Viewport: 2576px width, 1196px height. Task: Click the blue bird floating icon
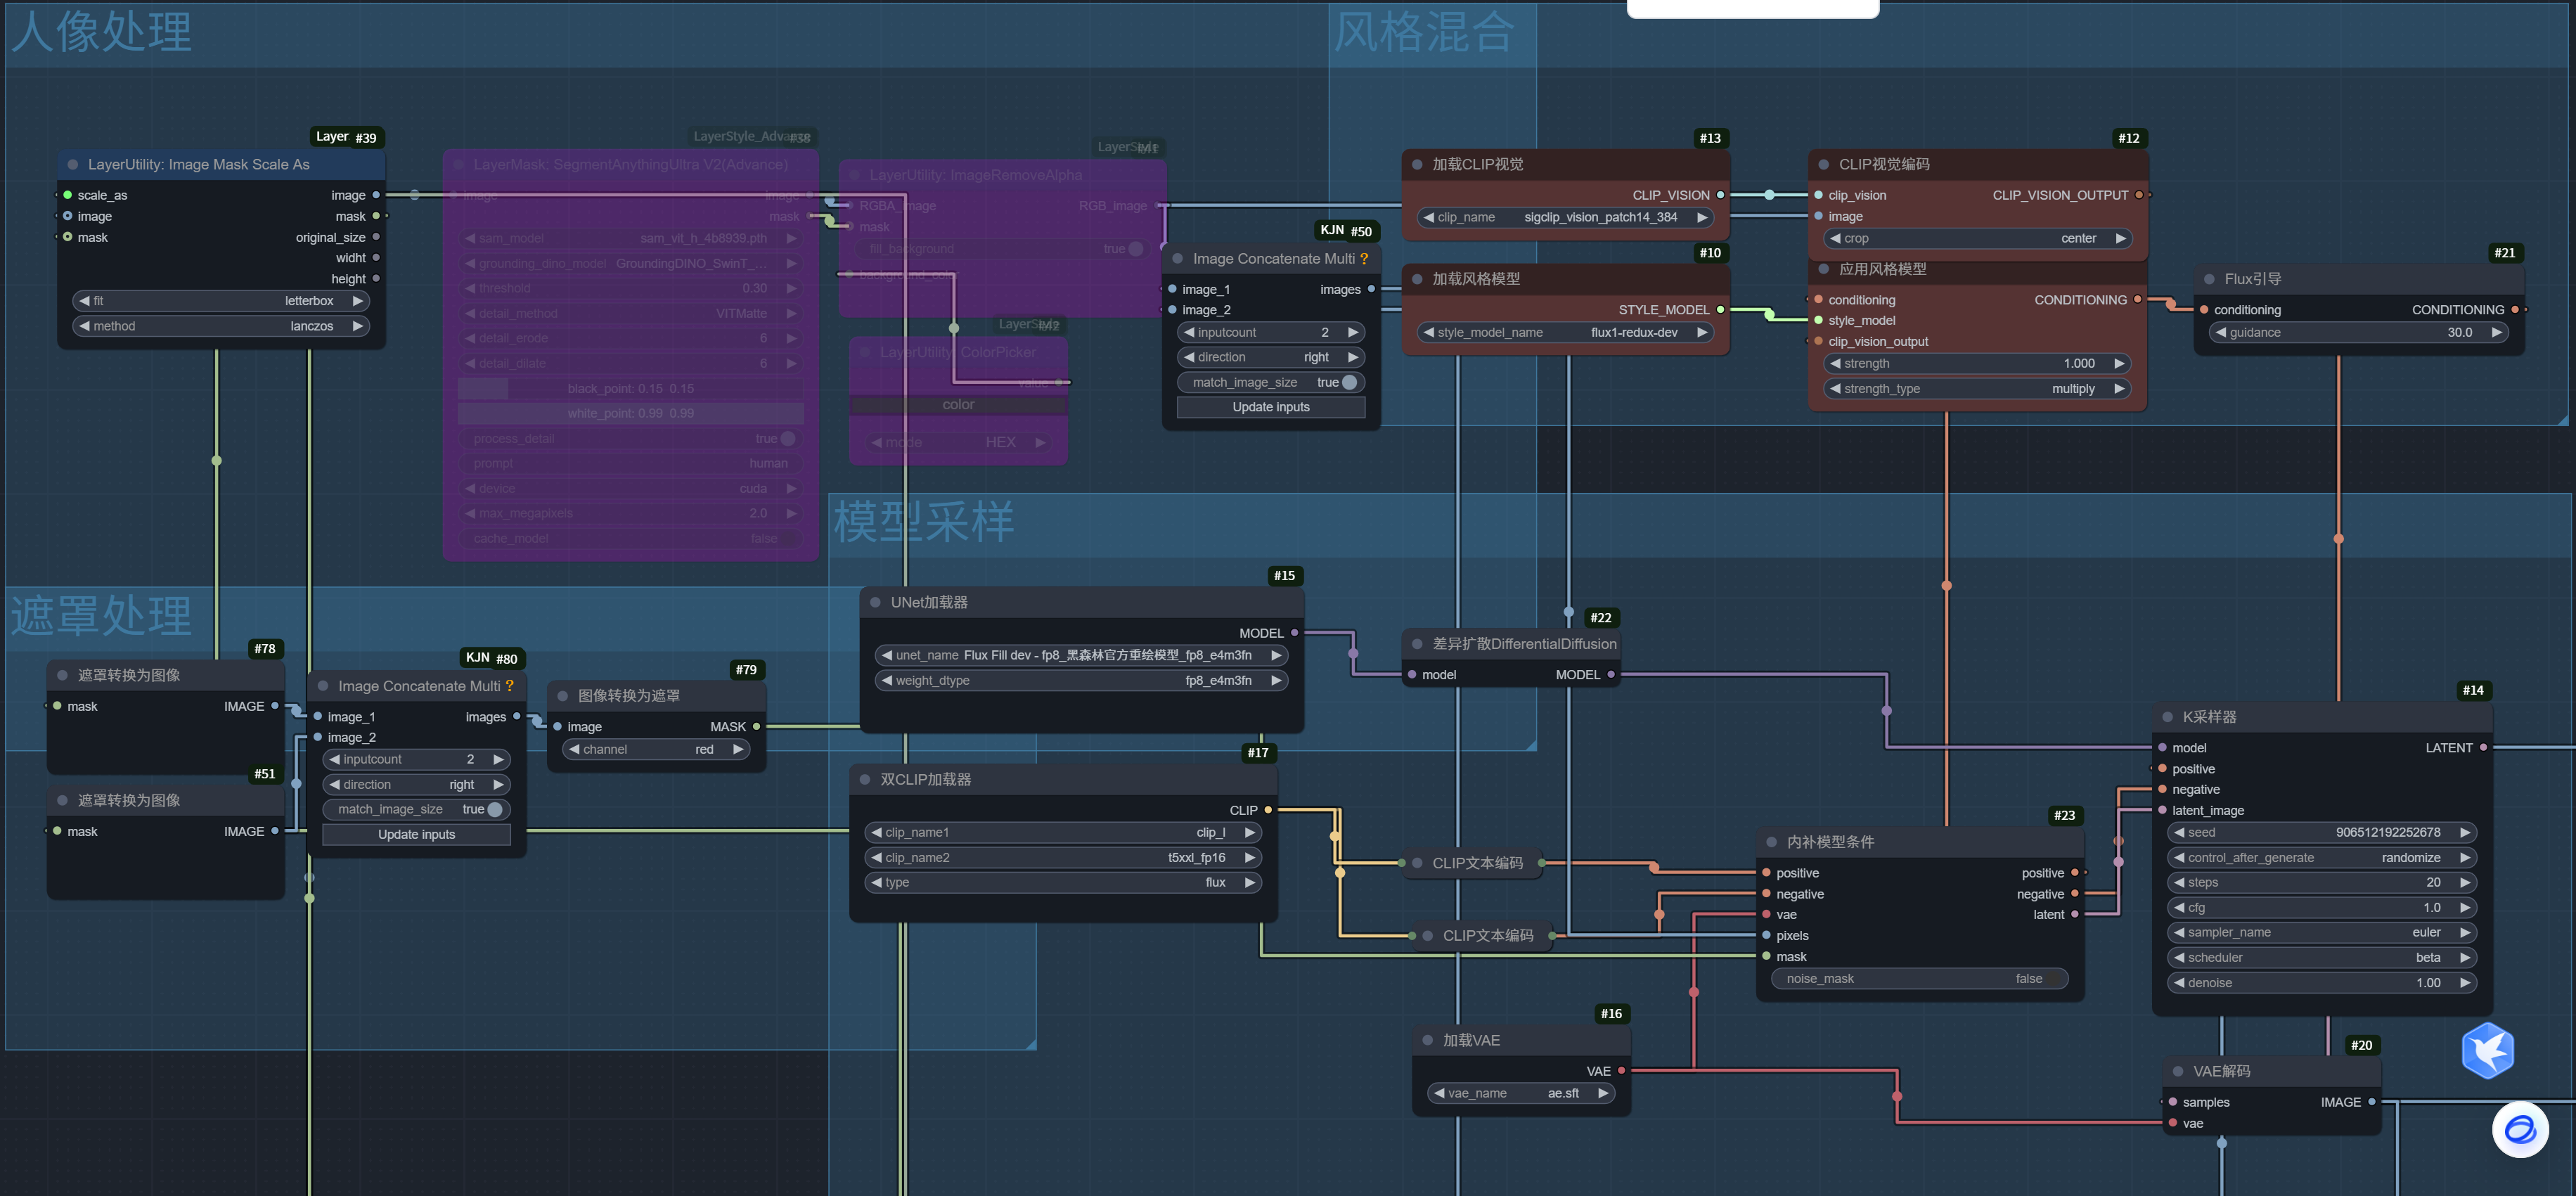tap(2487, 1050)
